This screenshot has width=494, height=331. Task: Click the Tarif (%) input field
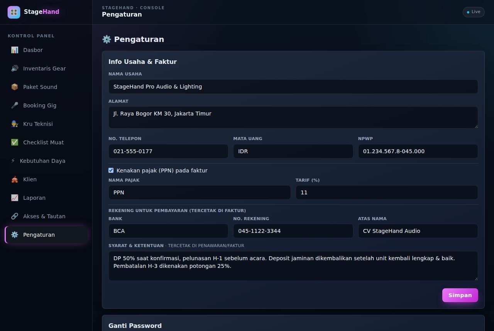387,192
